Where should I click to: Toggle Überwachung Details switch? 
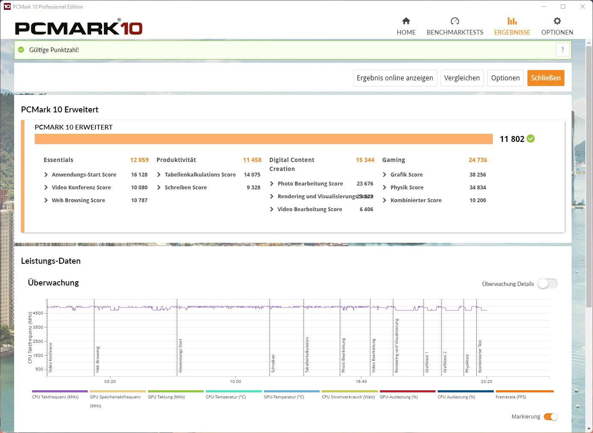coord(548,283)
